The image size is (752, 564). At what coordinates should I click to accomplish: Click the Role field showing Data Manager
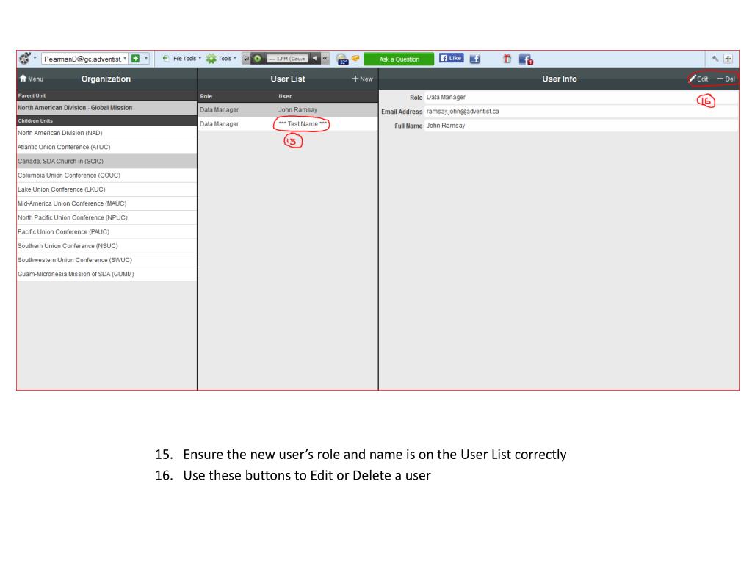(581, 97)
